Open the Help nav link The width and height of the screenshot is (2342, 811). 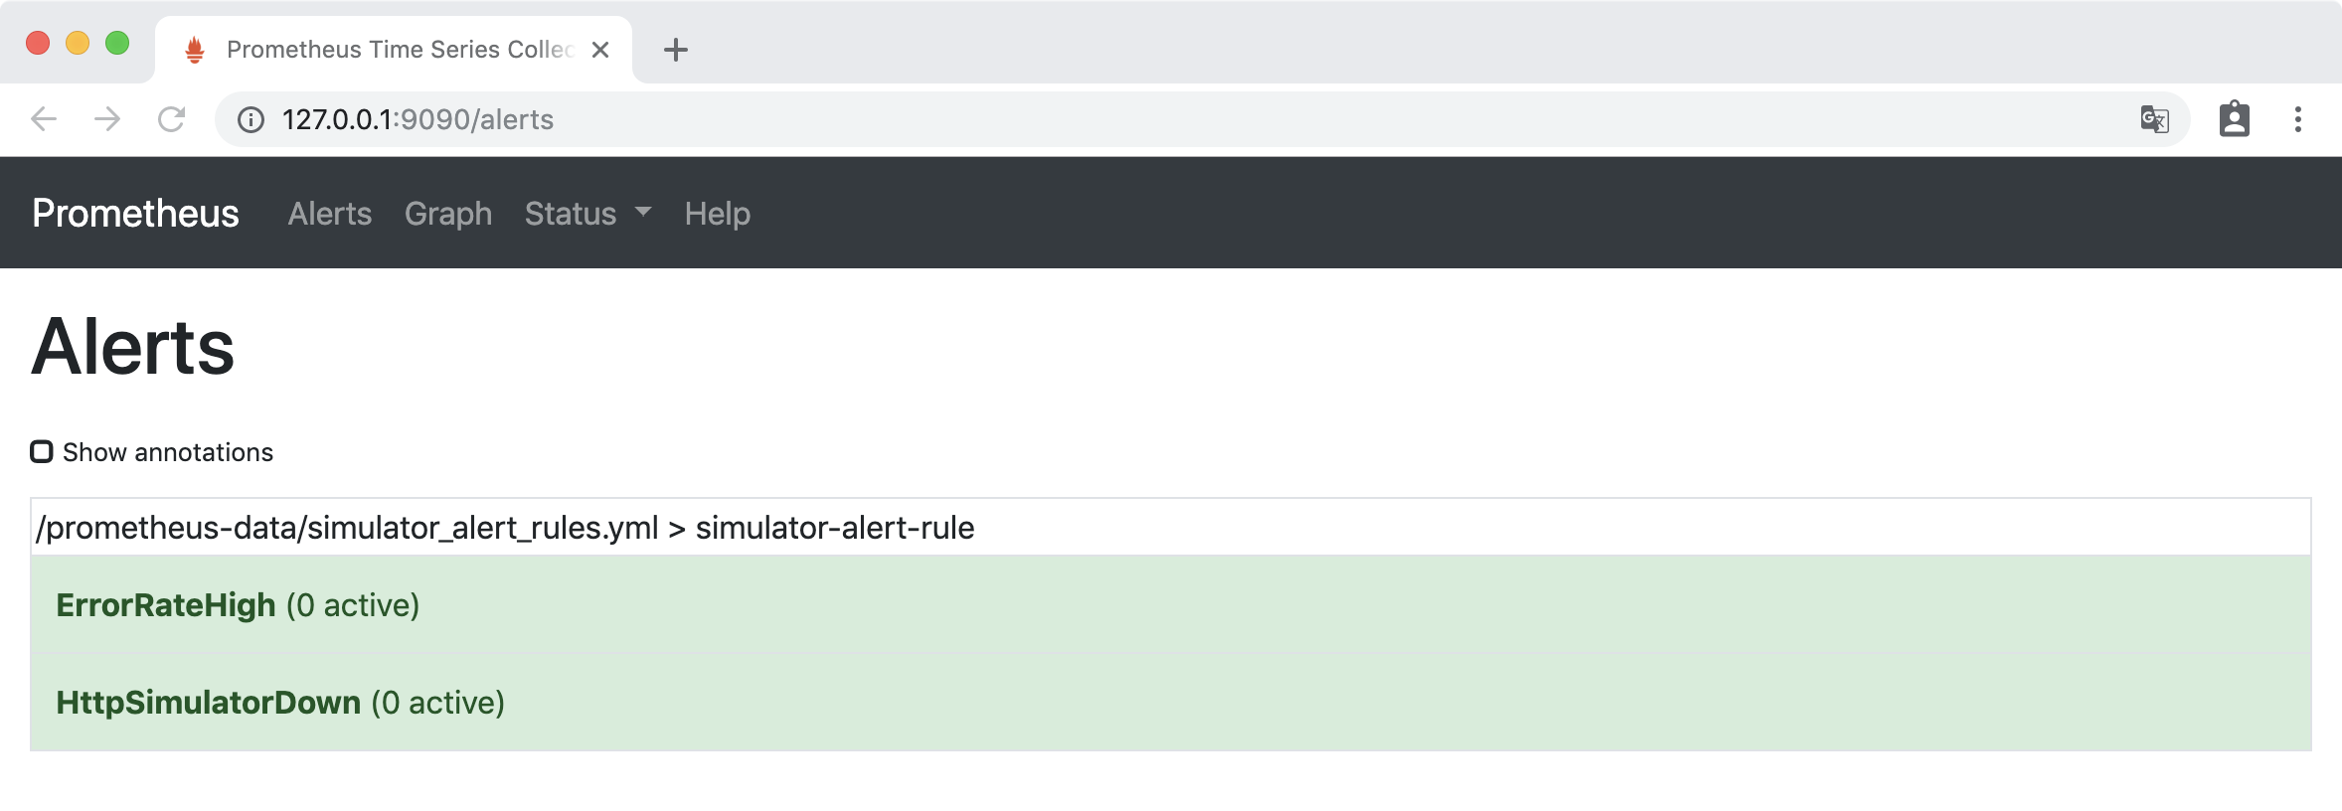tap(717, 214)
